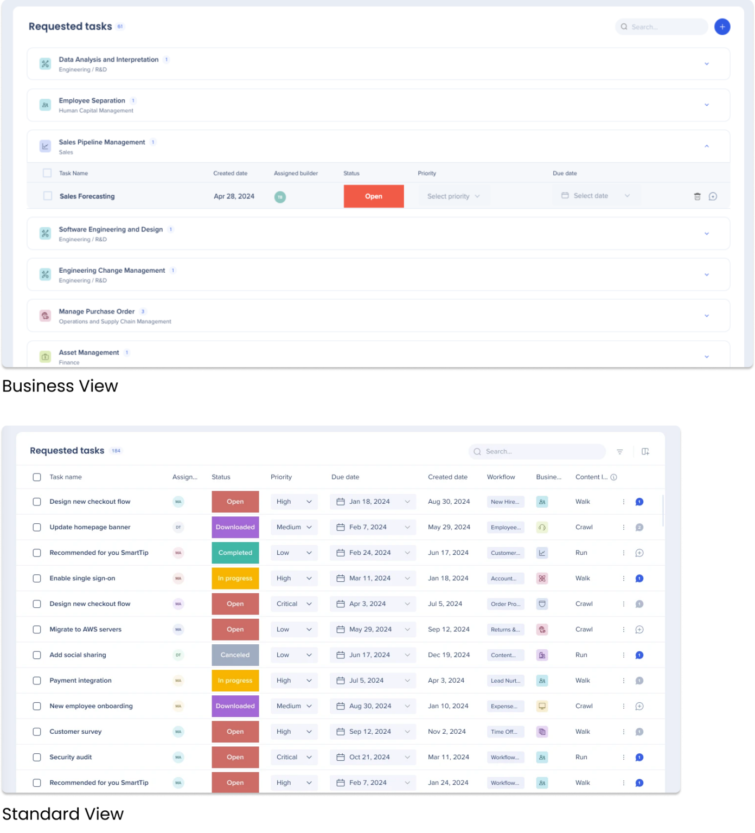Check the checkbox for Sales Forecasting
The image size is (755, 833).
point(47,196)
